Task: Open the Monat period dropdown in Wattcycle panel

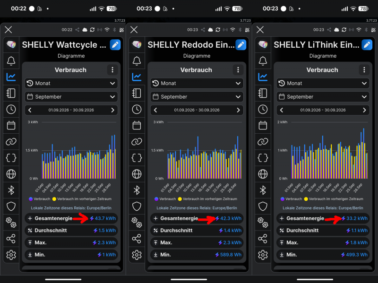Action: 71,84
